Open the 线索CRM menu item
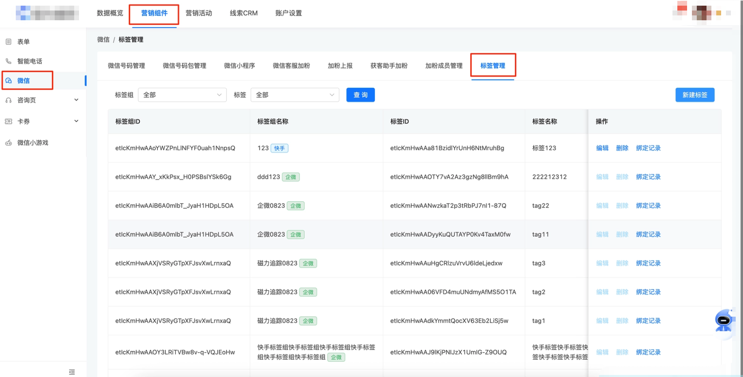The width and height of the screenshot is (743, 377). [243, 13]
